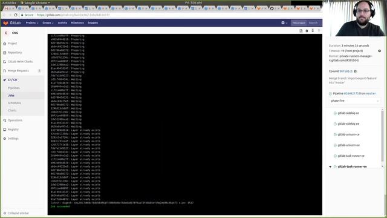Open the gitlab-sidekiq-ce job
The width and height of the screenshot is (387, 218).
[x=348, y=113]
